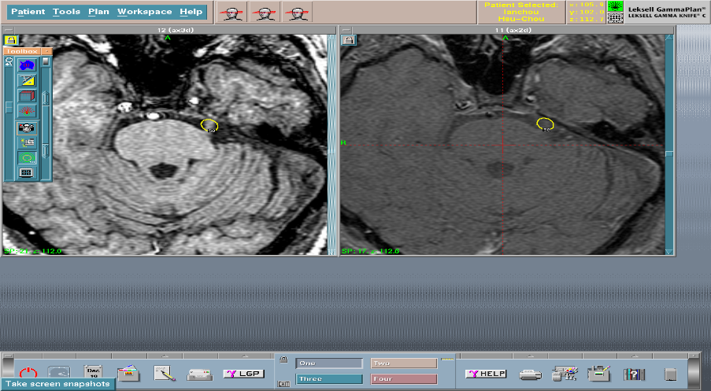Open the Workspace menu
The width and height of the screenshot is (711, 391).
tap(145, 12)
